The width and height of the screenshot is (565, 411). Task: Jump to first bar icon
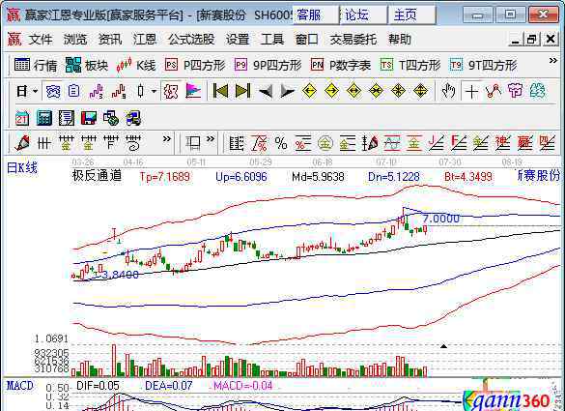pyautogui.click(x=220, y=91)
